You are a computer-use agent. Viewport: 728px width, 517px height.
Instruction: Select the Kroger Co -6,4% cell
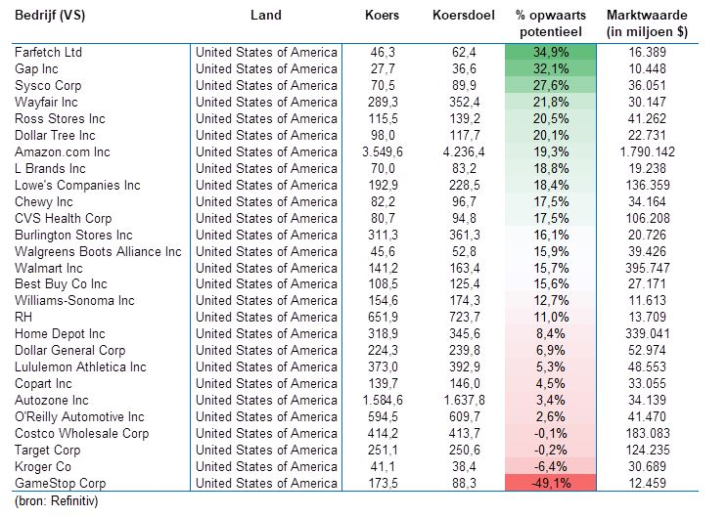[548, 466]
